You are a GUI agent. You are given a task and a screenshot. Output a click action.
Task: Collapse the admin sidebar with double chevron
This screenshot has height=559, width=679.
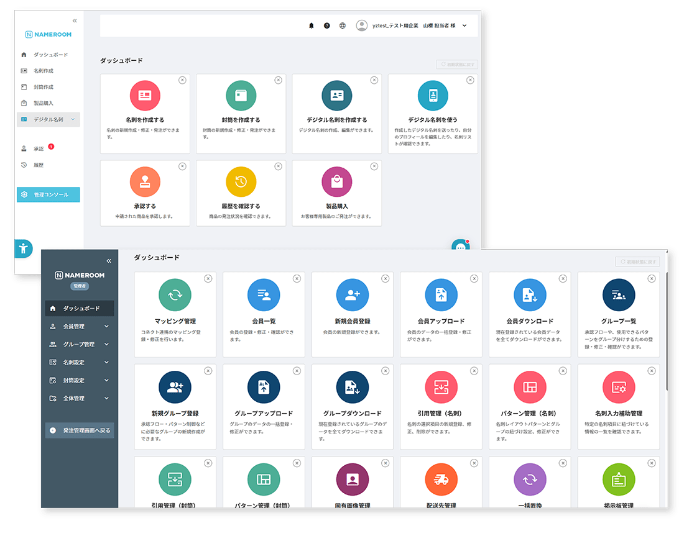pos(109,261)
